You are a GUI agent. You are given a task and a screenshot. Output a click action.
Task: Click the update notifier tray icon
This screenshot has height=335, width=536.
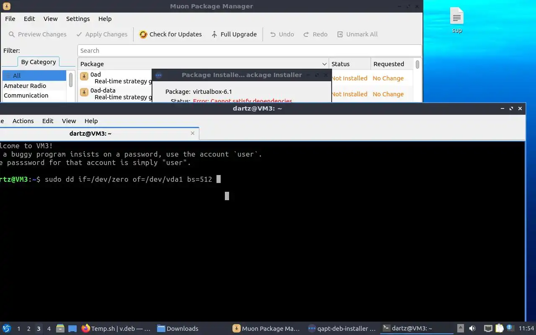[510, 328]
